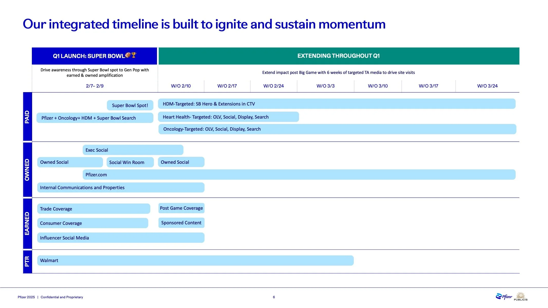Click the 2/7– 2/9 date column

pos(95,86)
